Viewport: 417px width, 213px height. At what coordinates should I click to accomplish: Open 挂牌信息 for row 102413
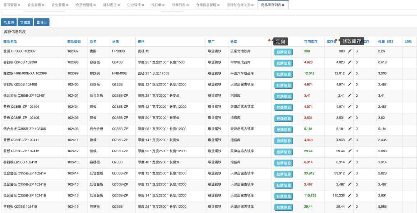[284, 163]
